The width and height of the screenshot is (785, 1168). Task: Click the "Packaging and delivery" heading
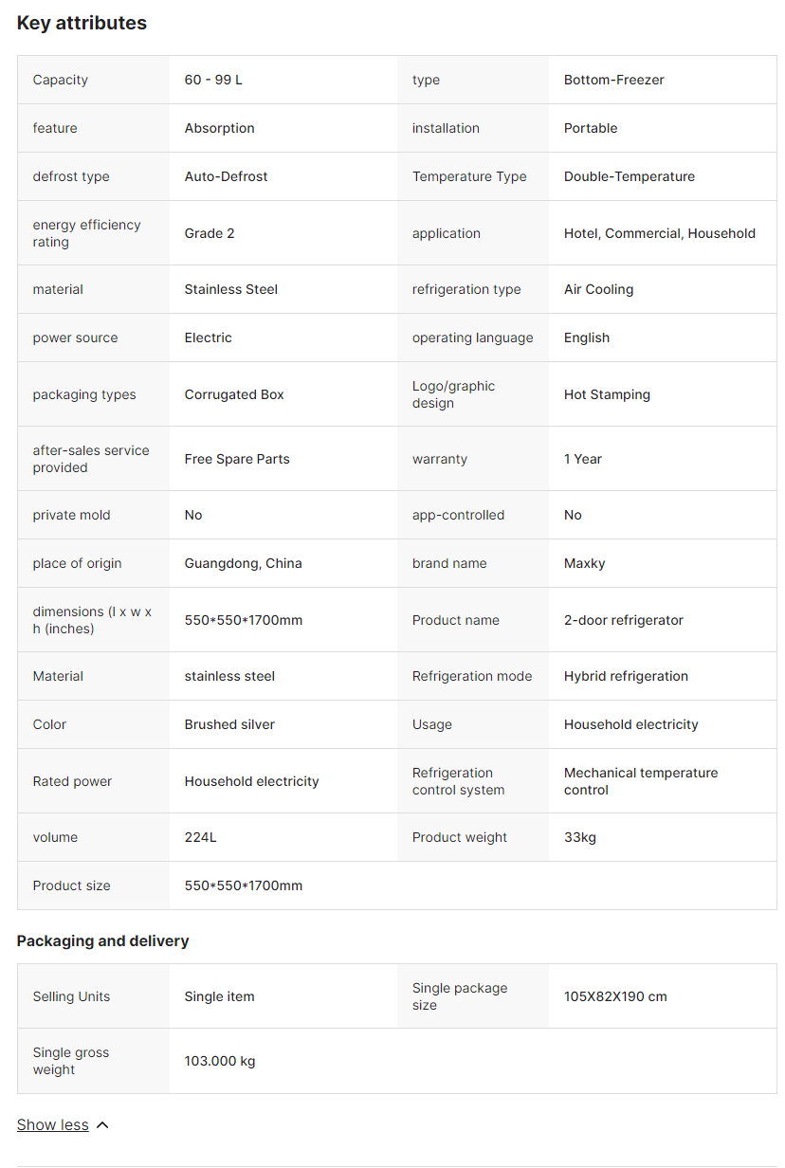(102, 940)
